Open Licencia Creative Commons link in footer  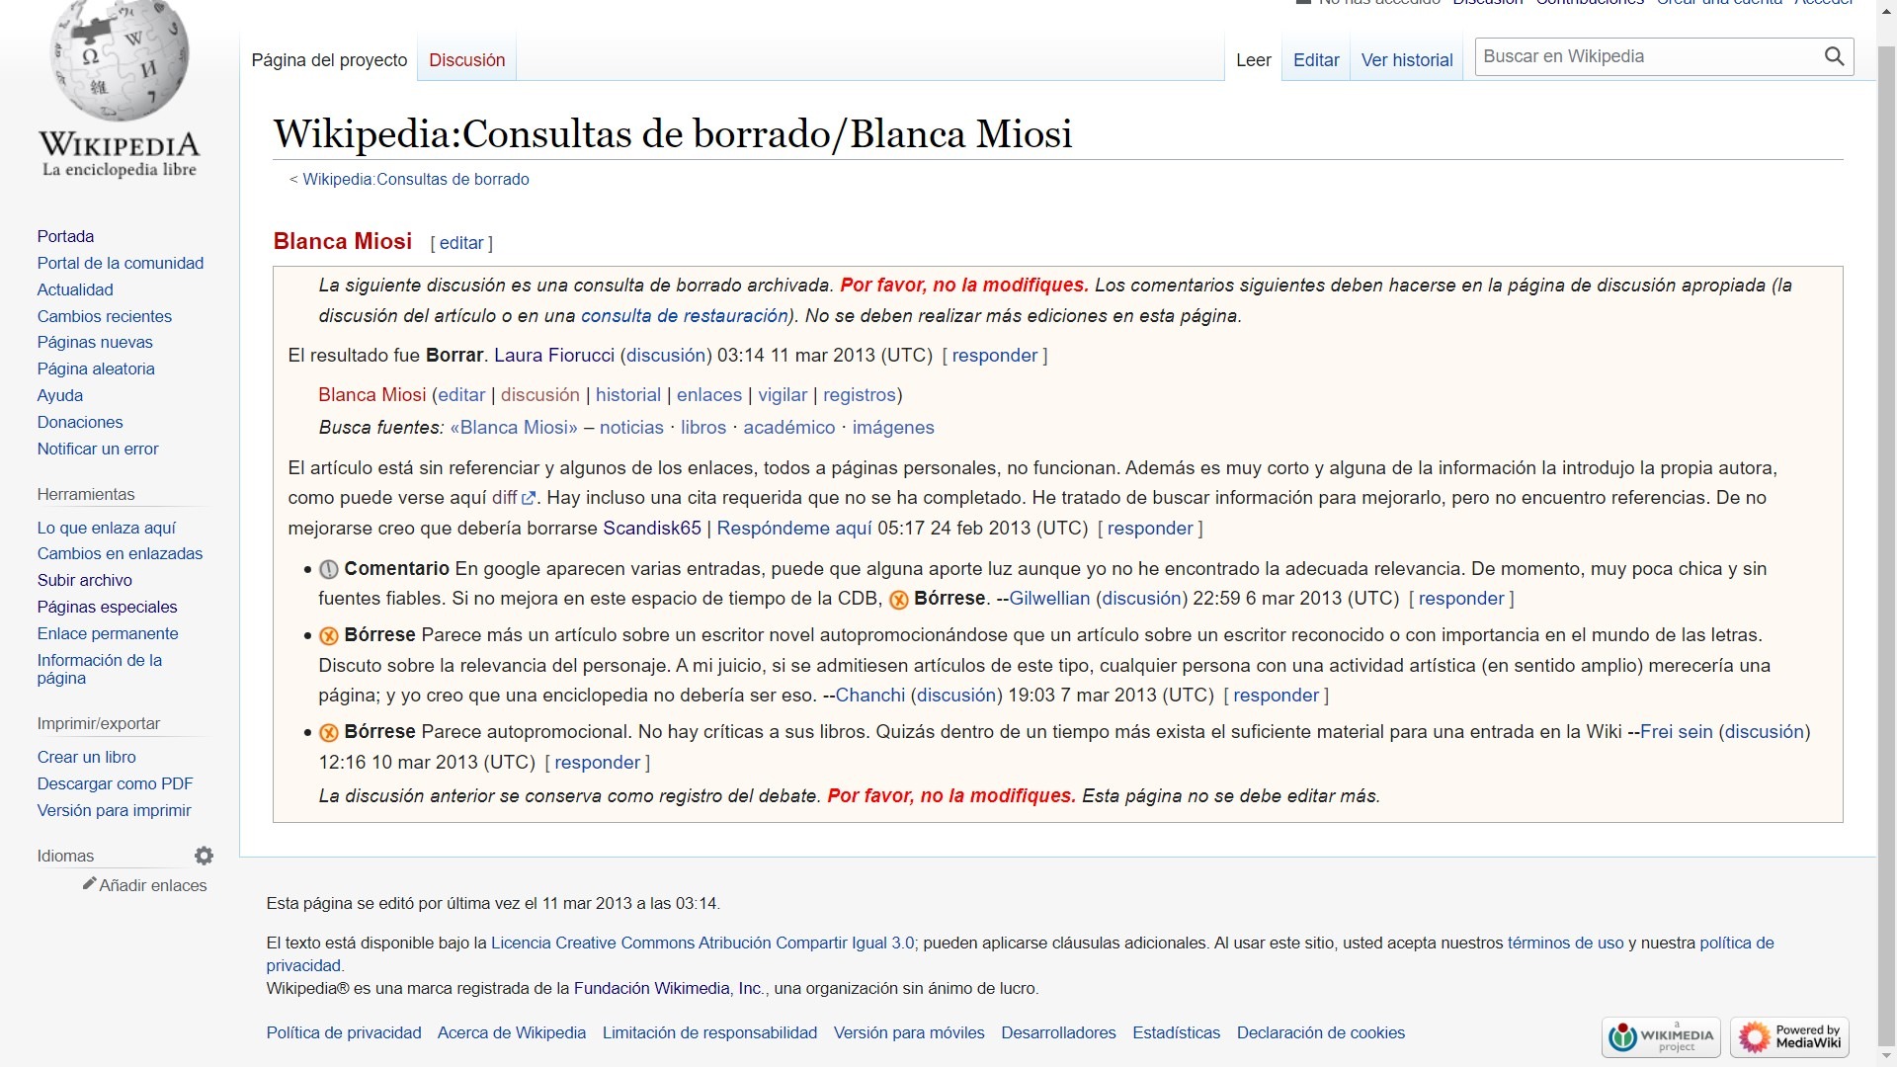click(702, 943)
